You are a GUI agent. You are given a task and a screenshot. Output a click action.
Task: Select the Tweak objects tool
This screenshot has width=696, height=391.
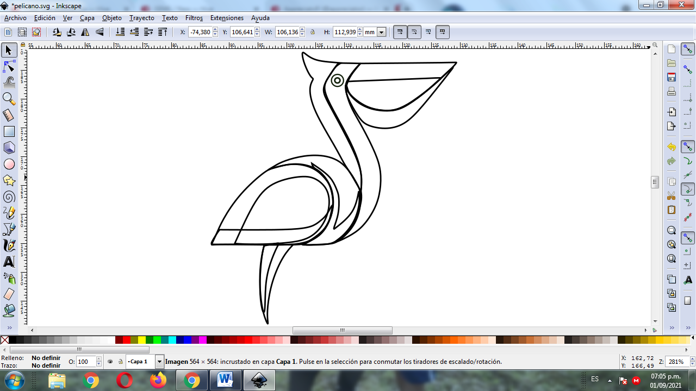9,83
